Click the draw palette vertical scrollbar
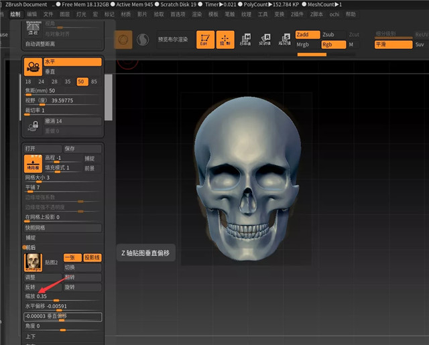The width and height of the screenshot is (429, 345). 109,97
